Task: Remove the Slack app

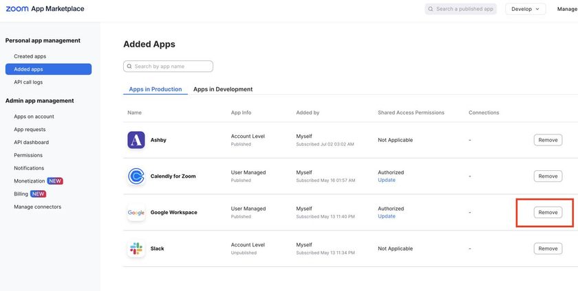Action: (548, 248)
